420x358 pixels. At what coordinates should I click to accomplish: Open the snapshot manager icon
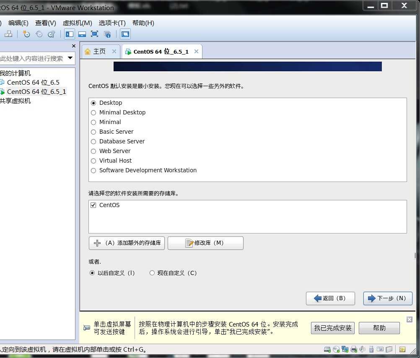[x=52, y=34]
